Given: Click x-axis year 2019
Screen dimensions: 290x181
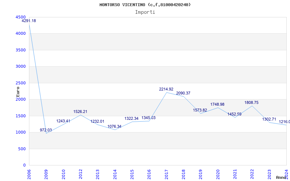Looking at the screenshot, I should pyautogui.click(x=201, y=174).
